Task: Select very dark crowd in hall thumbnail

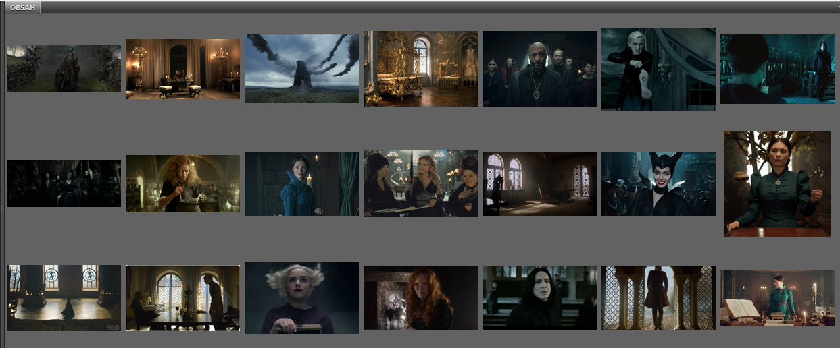Action: tap(64, 183)
